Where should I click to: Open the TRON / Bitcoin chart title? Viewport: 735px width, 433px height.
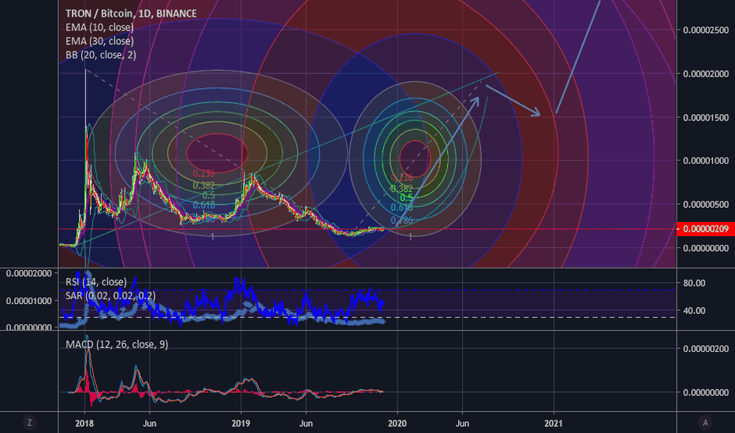131,13
